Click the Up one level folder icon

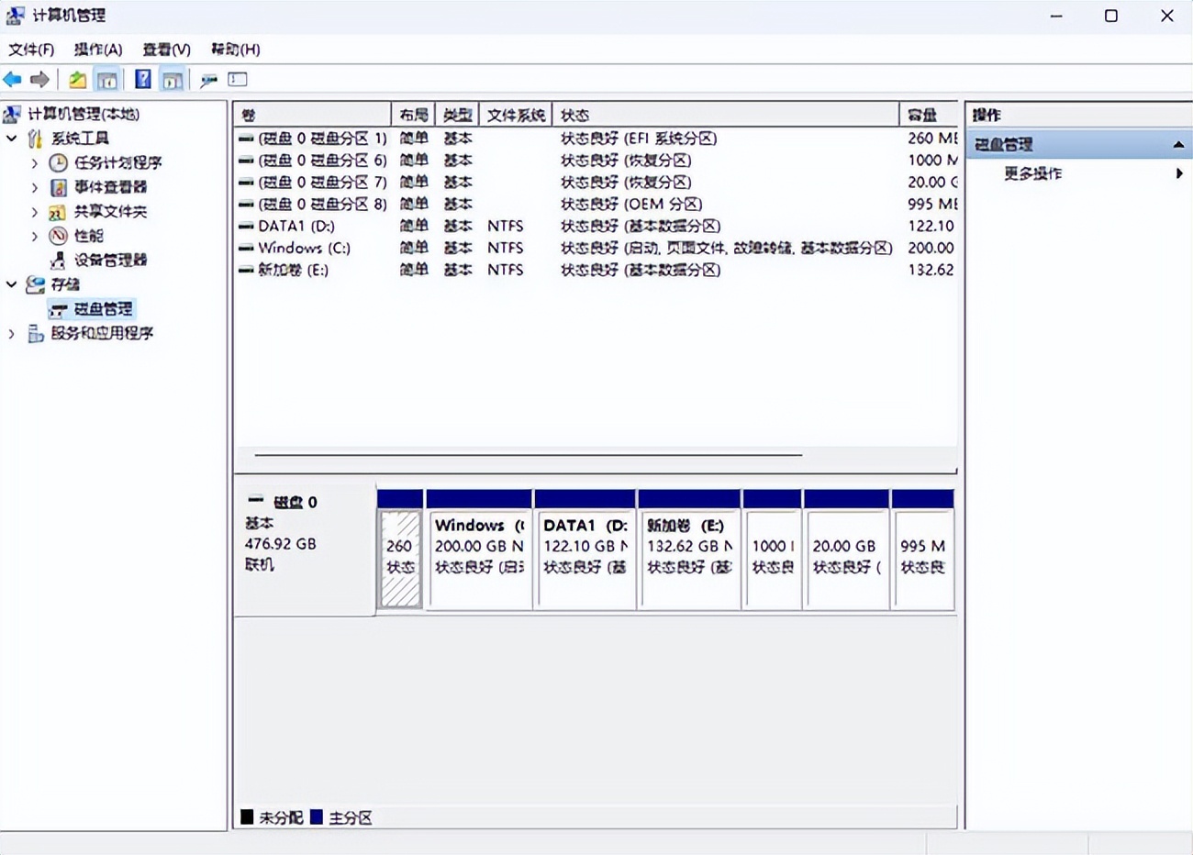pos(78,80)
